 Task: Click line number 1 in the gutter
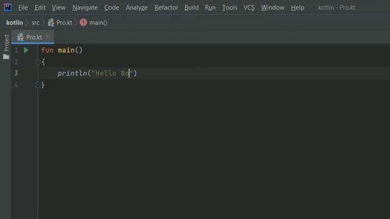pos(16,50)
